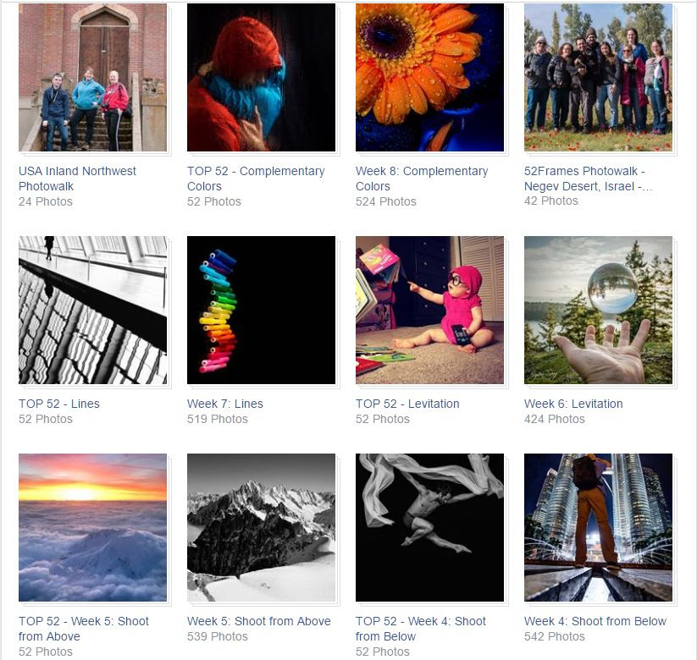Open the '52Frames Photowalk - Negev Desert' link
Image resolution: width=697 pixels, height=660 pixels.
point(588,179)
